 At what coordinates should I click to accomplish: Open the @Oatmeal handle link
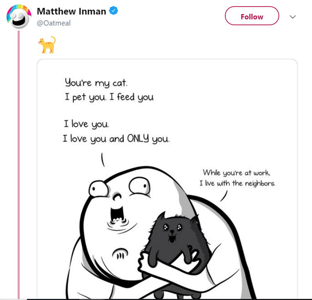click(53, 23)
